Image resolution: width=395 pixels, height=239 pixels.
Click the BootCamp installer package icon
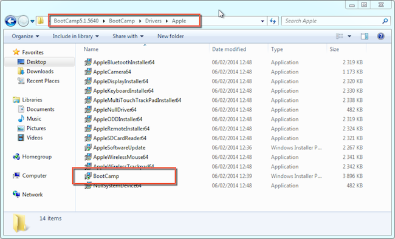[88, 176]
